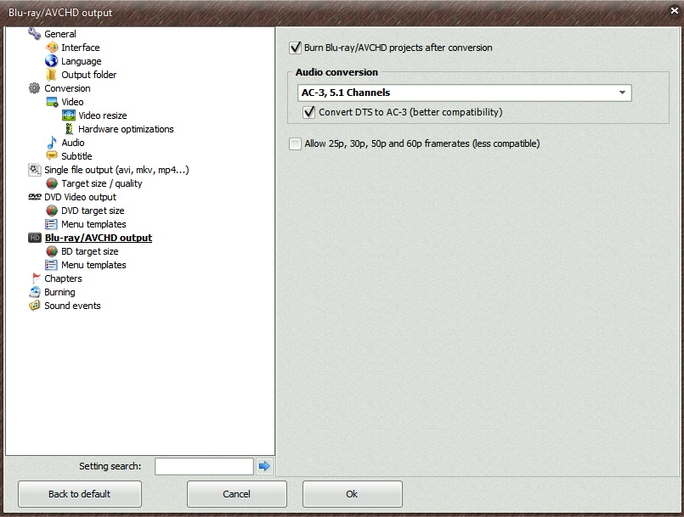Click the HD icon beside Blu-ray/AVCHD output
Image resolution: width=684 pixels, height=517 pixels.
35,238
